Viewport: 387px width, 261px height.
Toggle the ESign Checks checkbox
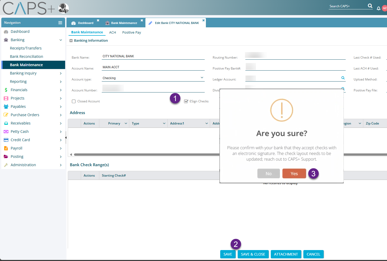pyautogui.click(x=186, y=101)
